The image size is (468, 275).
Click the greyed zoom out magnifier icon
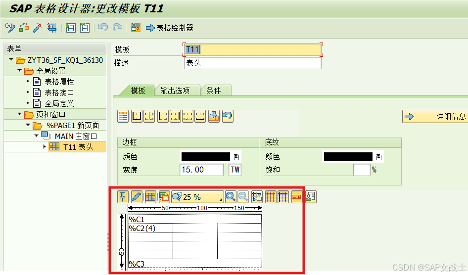243,197
